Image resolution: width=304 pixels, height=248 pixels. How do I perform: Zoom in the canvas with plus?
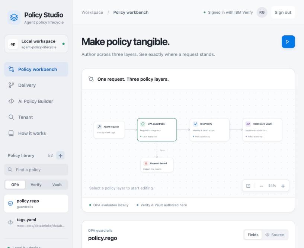click(283, 186)
